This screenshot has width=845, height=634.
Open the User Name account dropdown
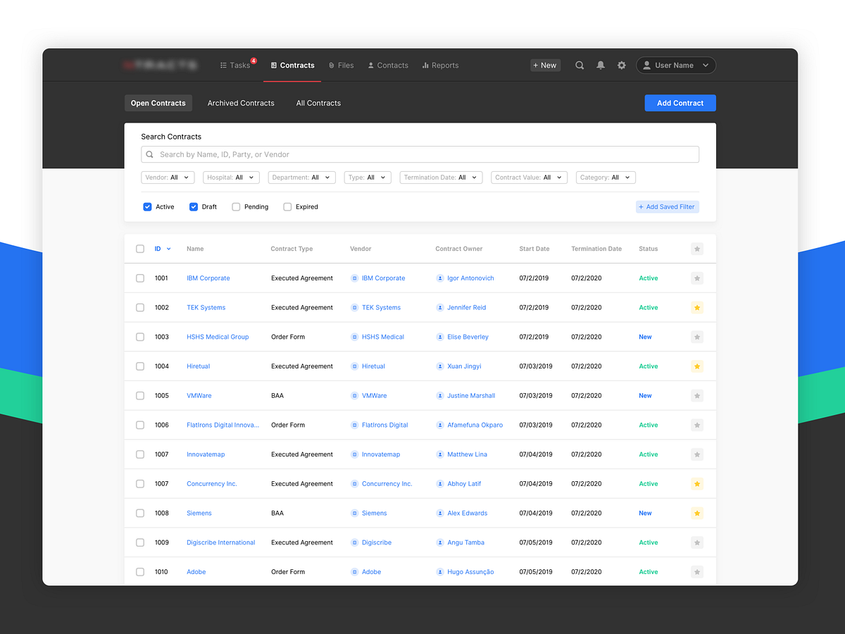[x=675, y=65]
